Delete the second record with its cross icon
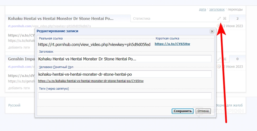 225,59
